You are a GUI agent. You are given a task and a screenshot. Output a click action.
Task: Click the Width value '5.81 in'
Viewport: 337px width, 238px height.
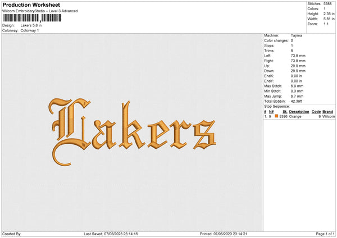(x=329, y=19)
